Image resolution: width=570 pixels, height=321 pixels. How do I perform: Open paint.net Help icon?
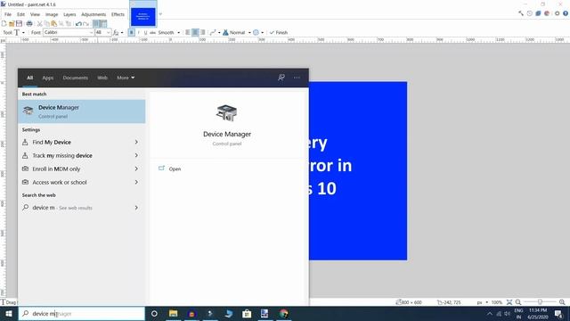tap(566, 13)
